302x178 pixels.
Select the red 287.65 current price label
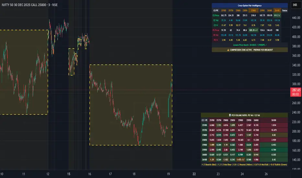[296, 92]
